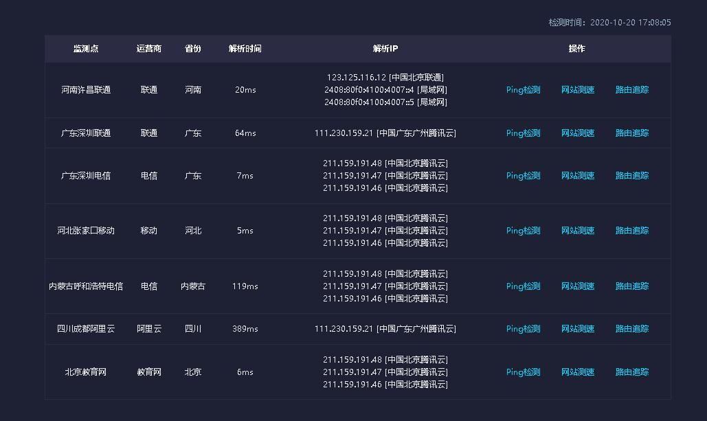Image resolution: width=707 pixels, height=421 pixels.
Task: Start 网站测速 for 河北张家口移动
Action: click(578, 231)
